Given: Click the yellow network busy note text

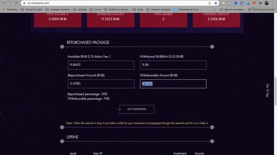Looking at the screenshot, I should (137, 123).
